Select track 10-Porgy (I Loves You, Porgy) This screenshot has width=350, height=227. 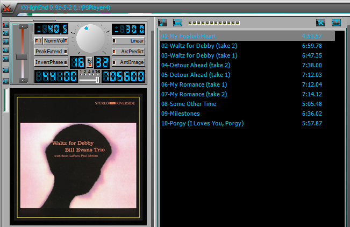pos(247,123)
